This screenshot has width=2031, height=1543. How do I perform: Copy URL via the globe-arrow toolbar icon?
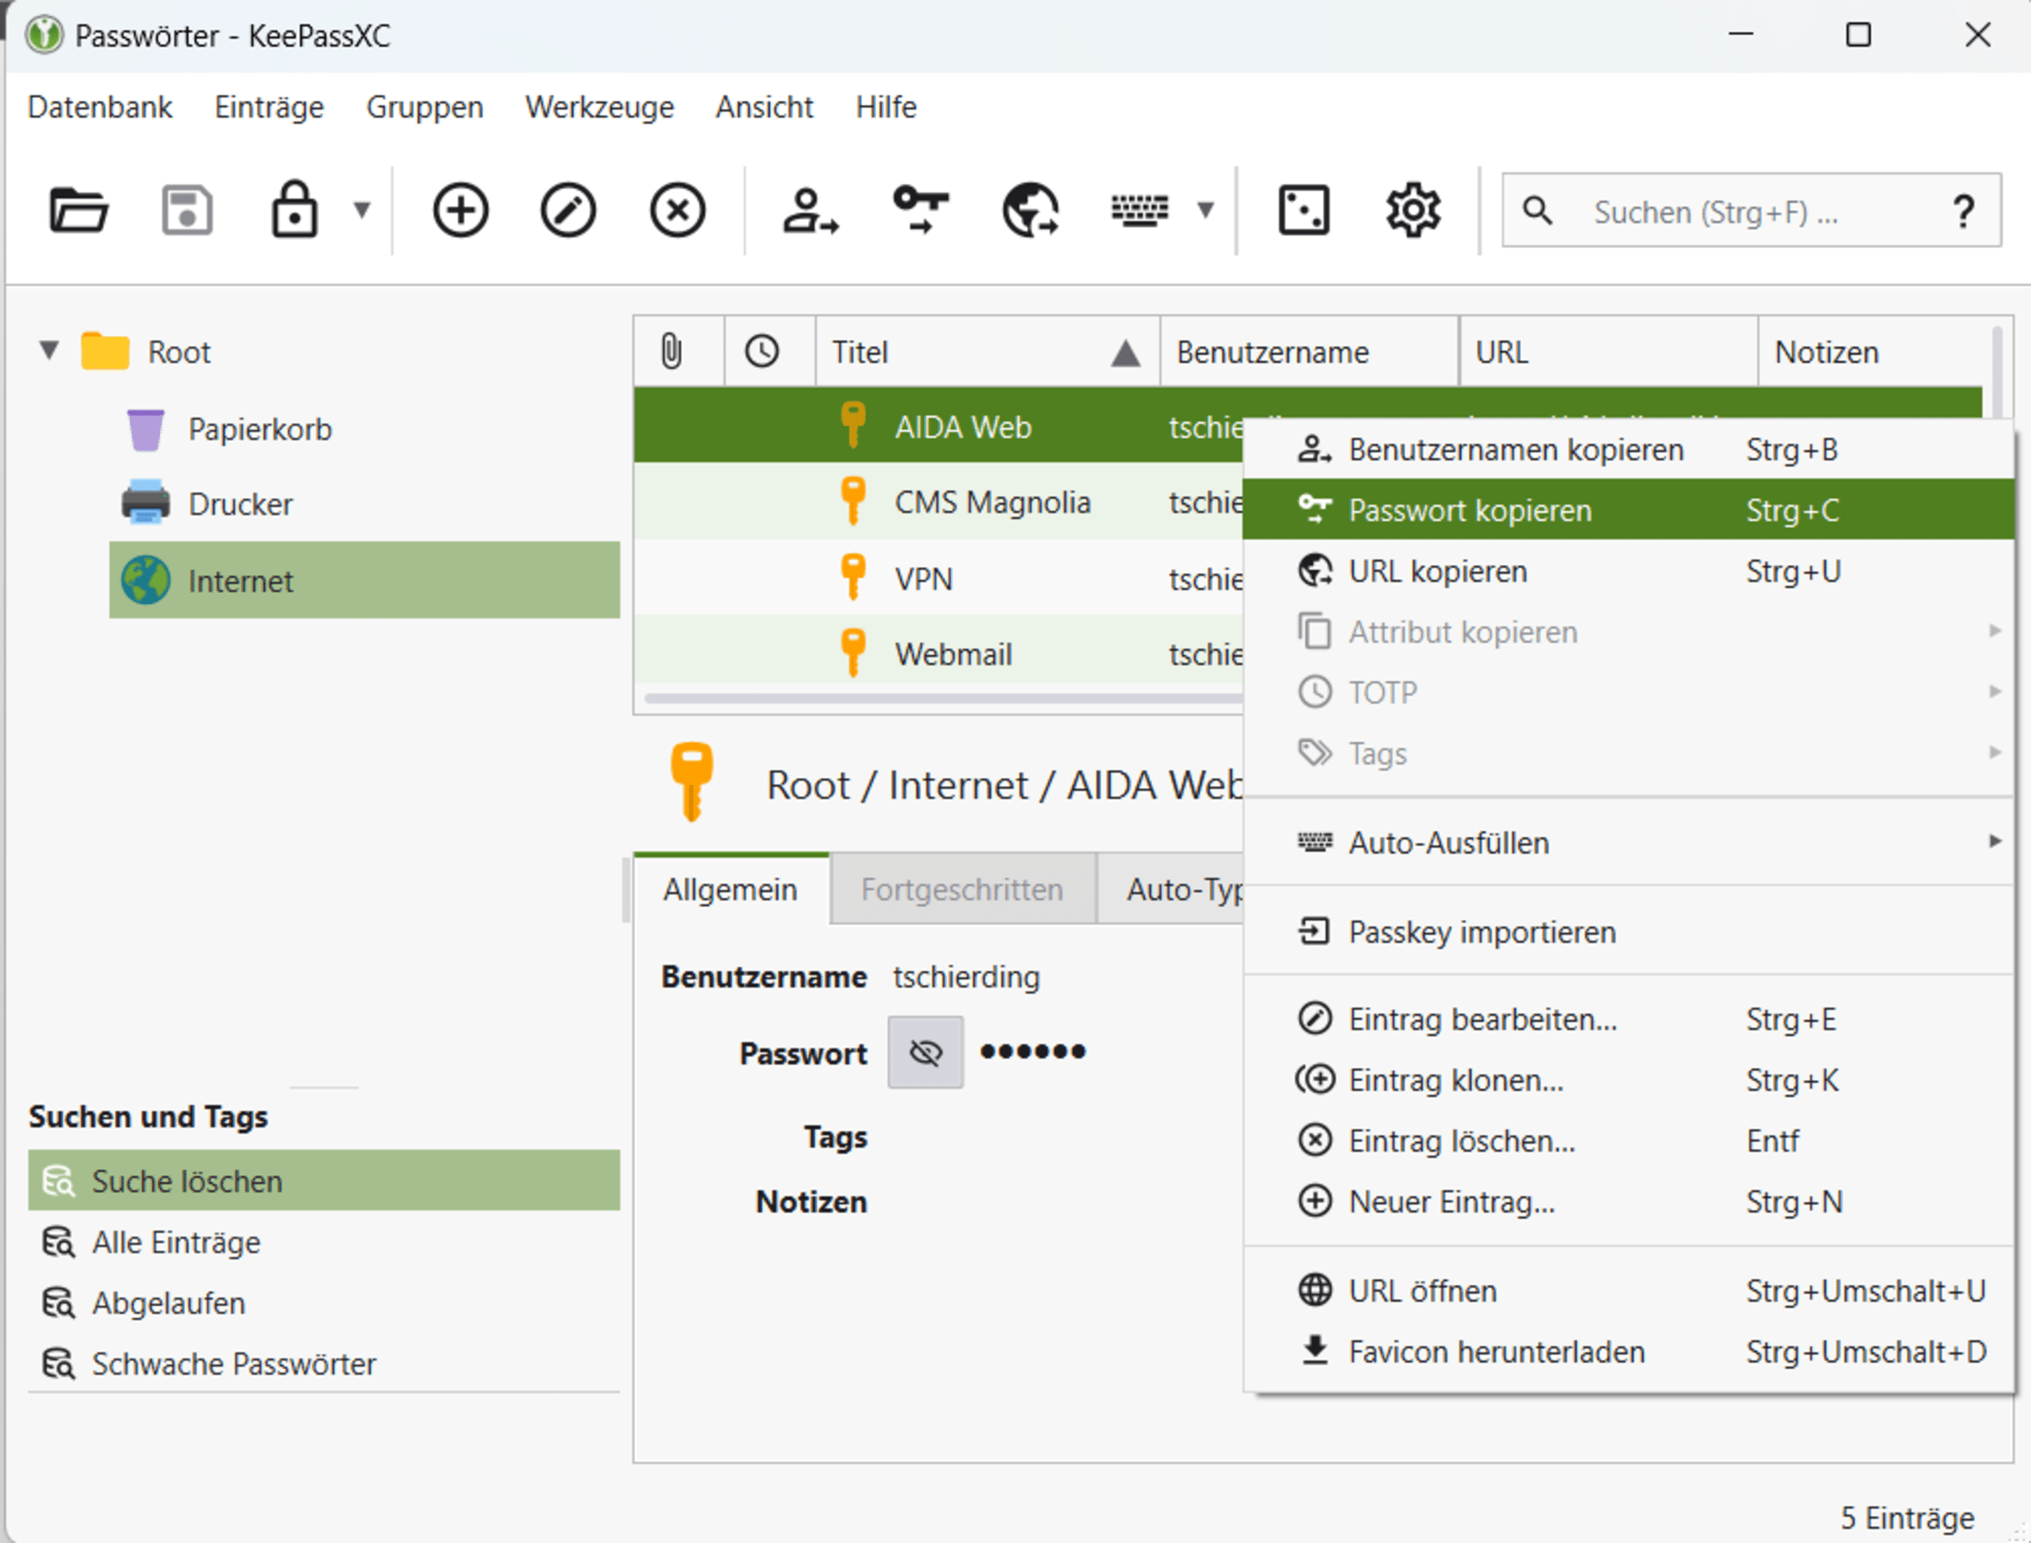(1031, 210)
